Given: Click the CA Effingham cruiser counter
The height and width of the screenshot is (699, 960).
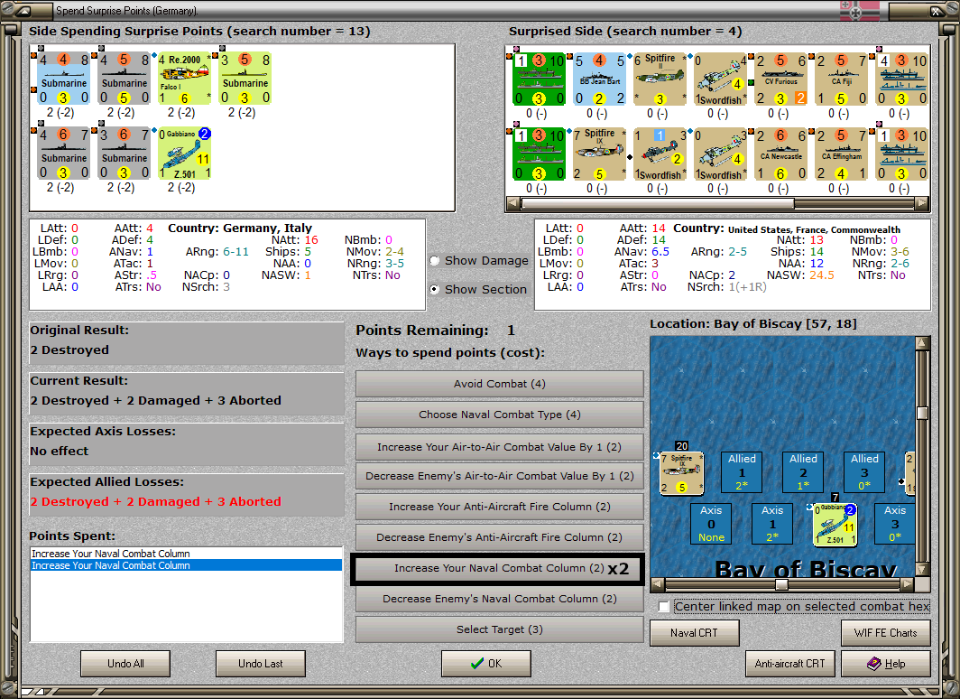Looking at the screenshot, I should click(841, 154).
